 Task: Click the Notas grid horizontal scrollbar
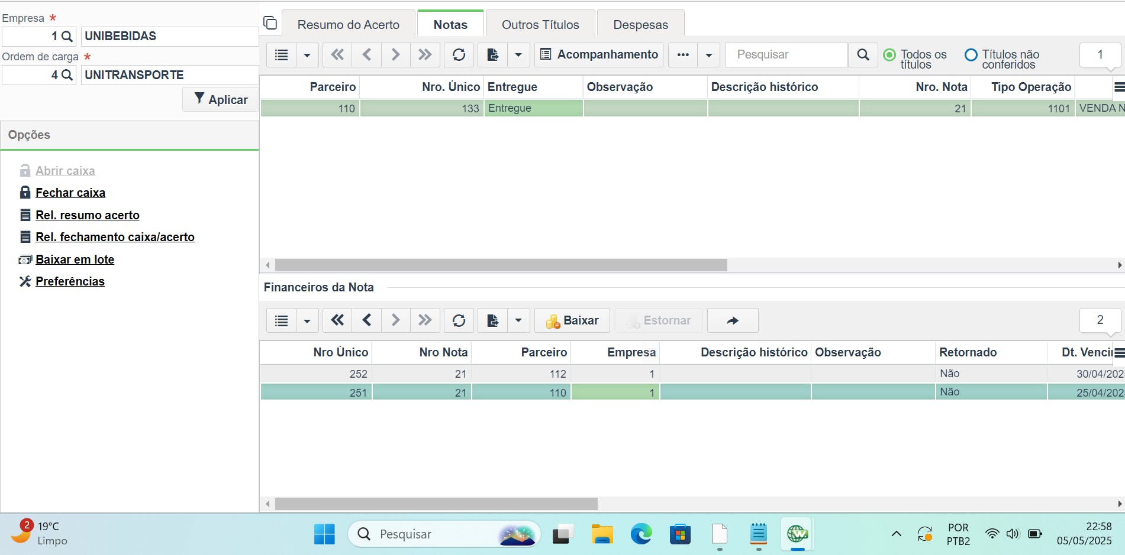click(501, 265)
